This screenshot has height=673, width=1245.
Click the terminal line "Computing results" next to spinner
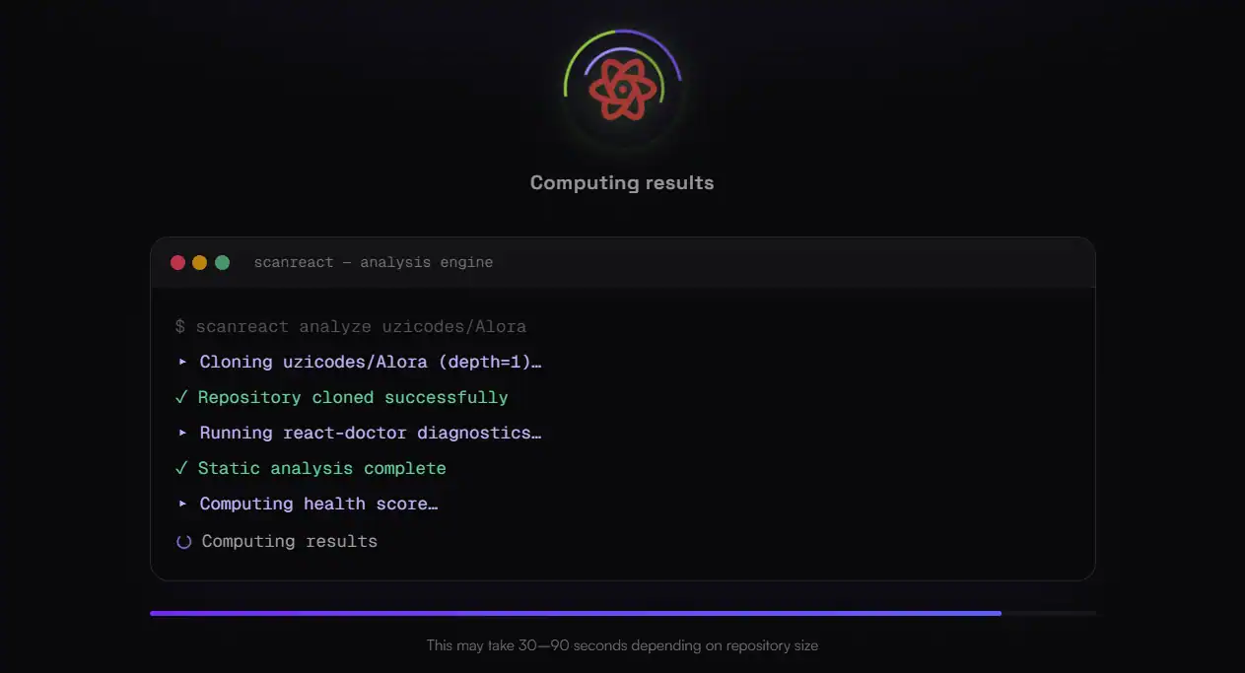click(x=290, y=541)
